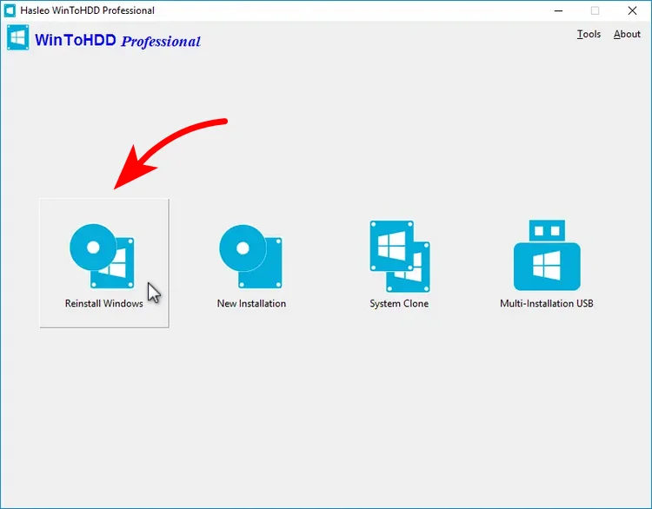
Task: Open the System Clone icon
Action: coord(400,256)
